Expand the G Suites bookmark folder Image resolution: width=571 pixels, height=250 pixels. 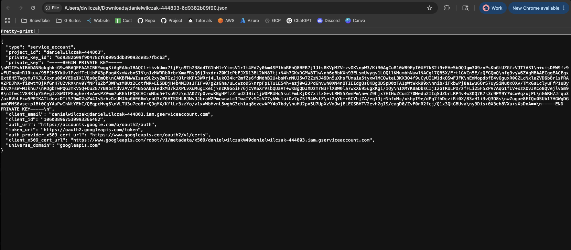point(68,21)
